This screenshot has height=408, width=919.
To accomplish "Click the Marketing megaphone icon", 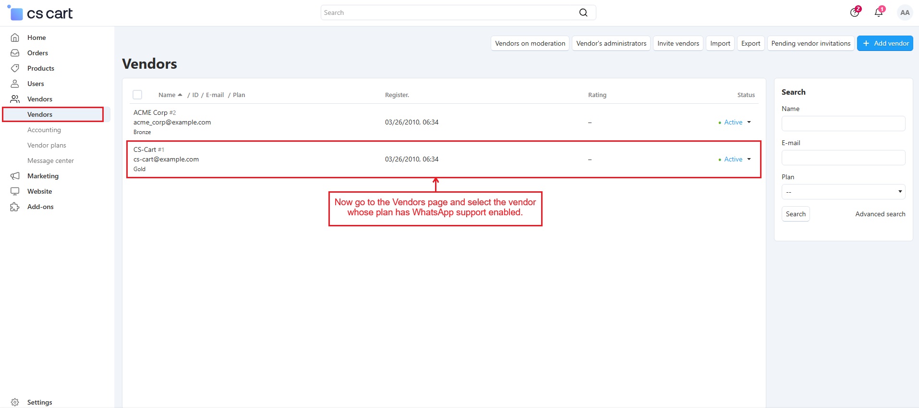I will [15, 176].
